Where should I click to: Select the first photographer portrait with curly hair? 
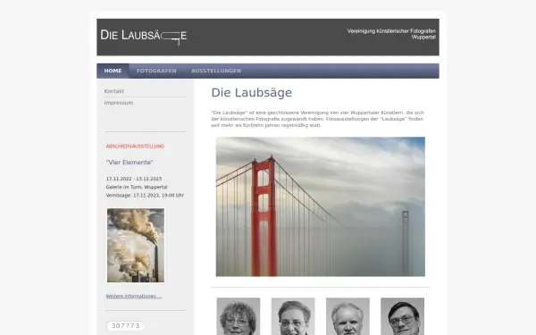coord(239,316)
